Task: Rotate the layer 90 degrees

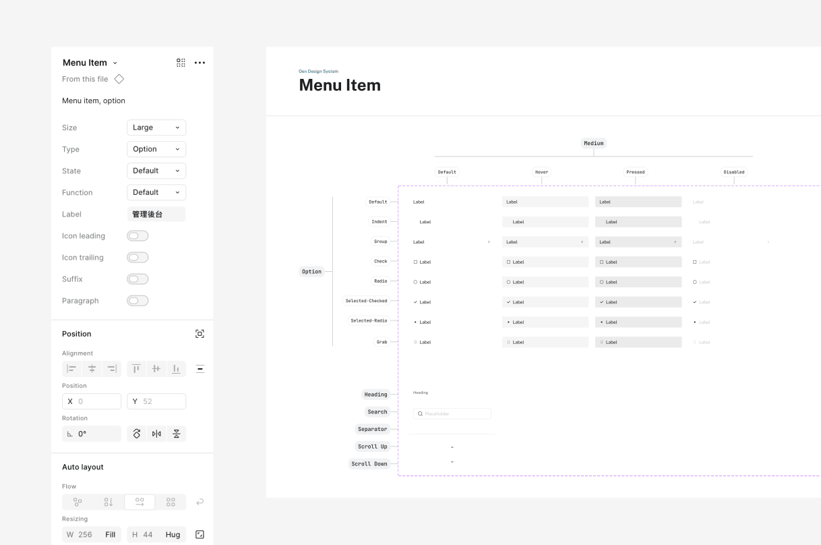Action: (137, 434)
